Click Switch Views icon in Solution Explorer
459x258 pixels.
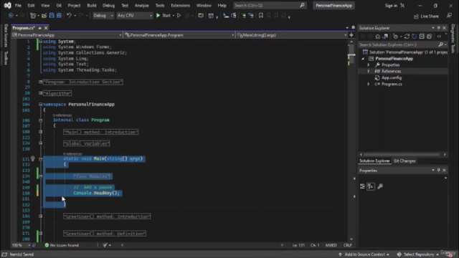[x=385, y=37]
